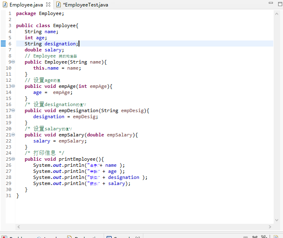Click the 'int age;' field on line 5
The image size is (283, 238).
coord(36,38)
